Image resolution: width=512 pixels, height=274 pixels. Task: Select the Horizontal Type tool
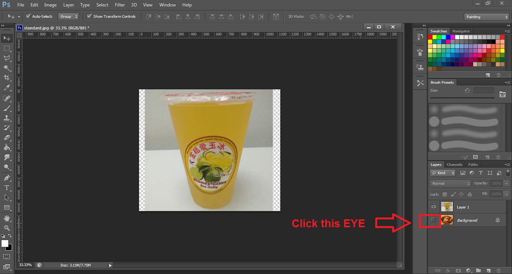click(7, 188)
